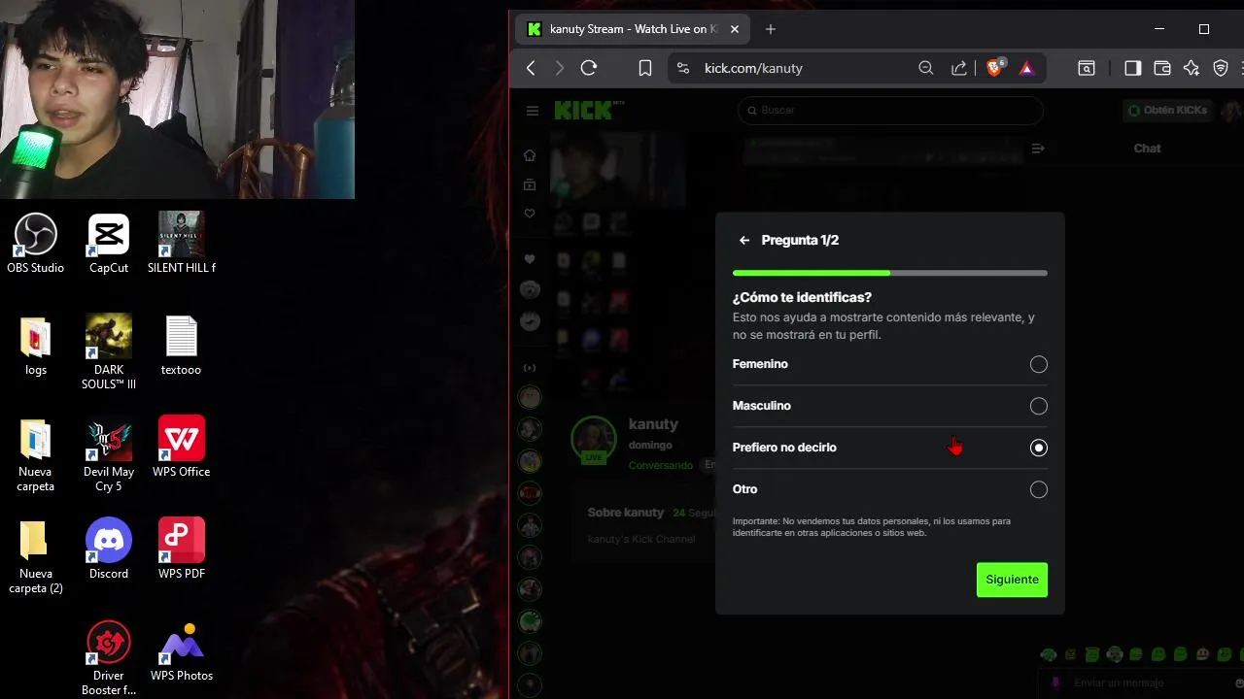This screenshot has width=1244, height=699.
Task: Open the Discord desktop shortcut
Action: pyautogui.click(x=109, y=549)
